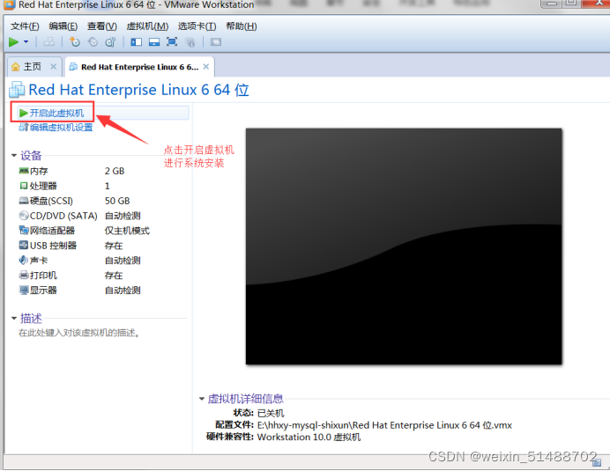Viewport: 610px width, 471px height.
Task: Collapse the 设备 section
Action: click(14, 156)
